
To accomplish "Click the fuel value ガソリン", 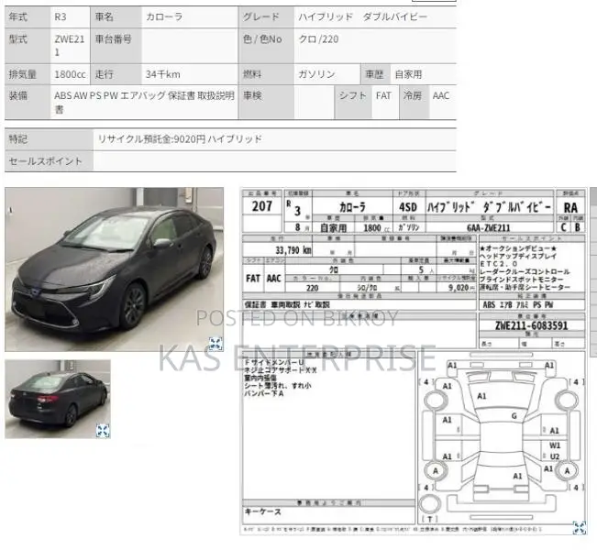I will point(316,74).
